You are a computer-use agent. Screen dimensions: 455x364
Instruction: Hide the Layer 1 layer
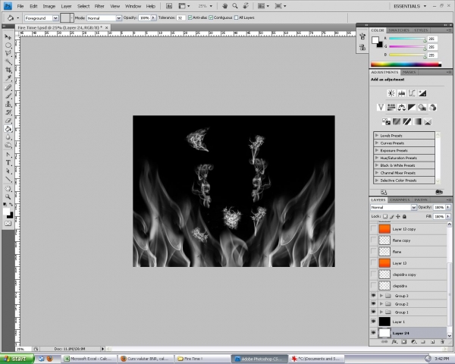373,321
